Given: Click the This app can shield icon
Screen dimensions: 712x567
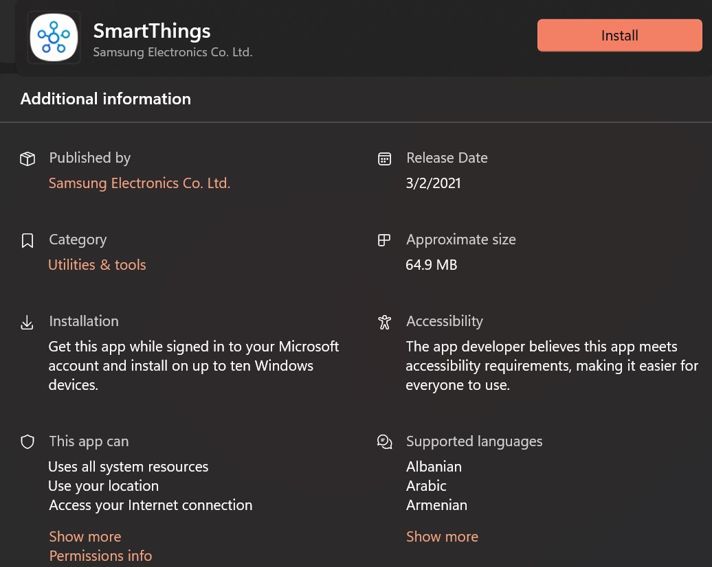Looking at the screenshot, I should pyautogui.click(x=27, y=442).
